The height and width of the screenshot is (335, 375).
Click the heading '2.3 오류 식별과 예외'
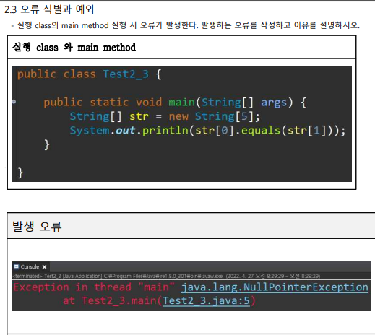(x=49, y=9)
